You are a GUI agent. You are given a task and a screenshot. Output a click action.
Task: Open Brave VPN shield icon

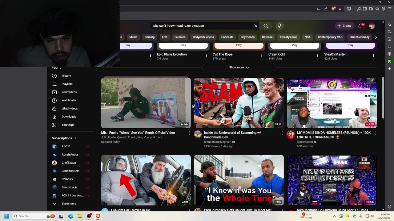point(383,9)
